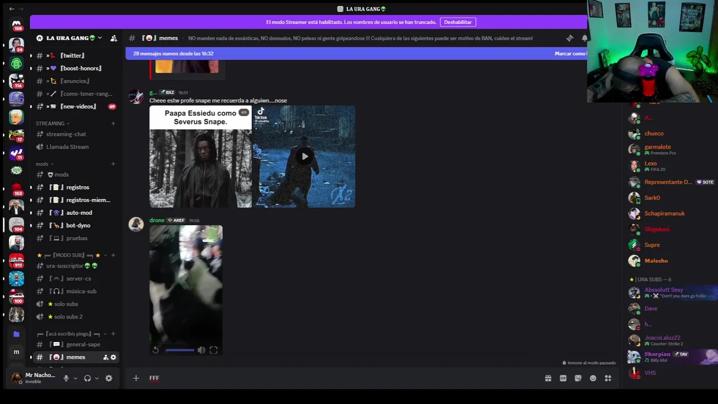The image size is (718, 404).
Task: Open the gift icon in message bar
Action: [548, 378]
